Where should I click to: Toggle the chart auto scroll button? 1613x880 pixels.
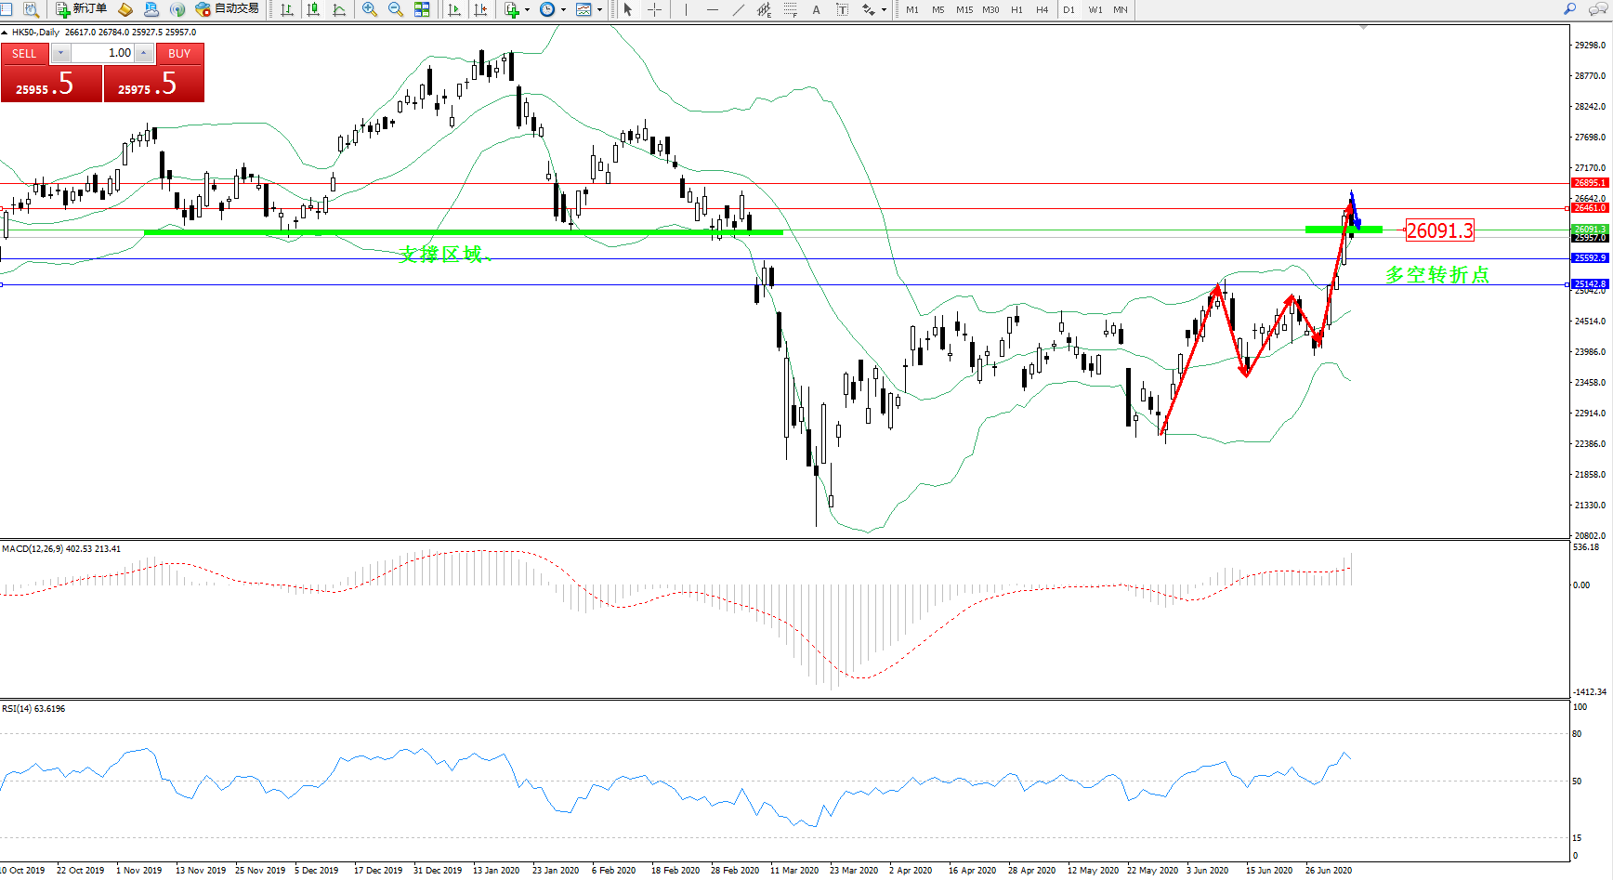[x=453, y=9]
